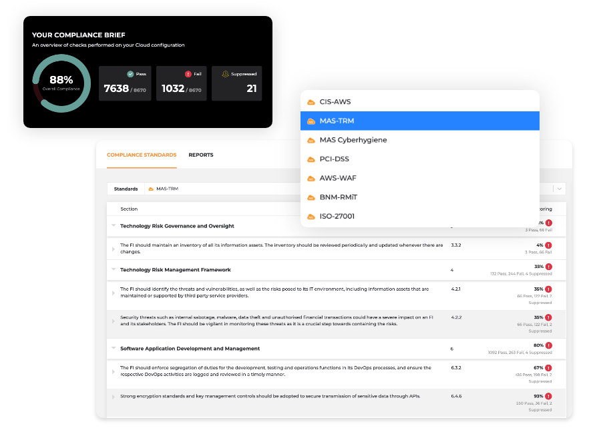Collapse Technology Risk Management Framework section
601x436 pixels.
[x=114, y=269]
